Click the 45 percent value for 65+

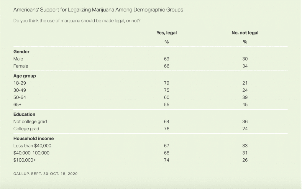[x=245, y=105]
